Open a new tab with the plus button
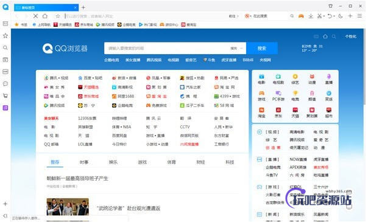This screenshot has height=222, width=368. 83,8
